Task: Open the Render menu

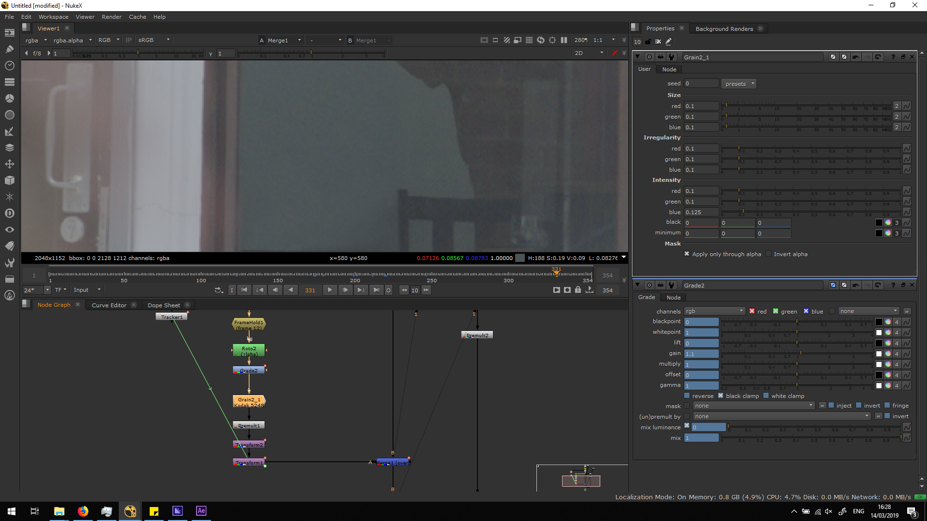Action: (x=112, y=17)
